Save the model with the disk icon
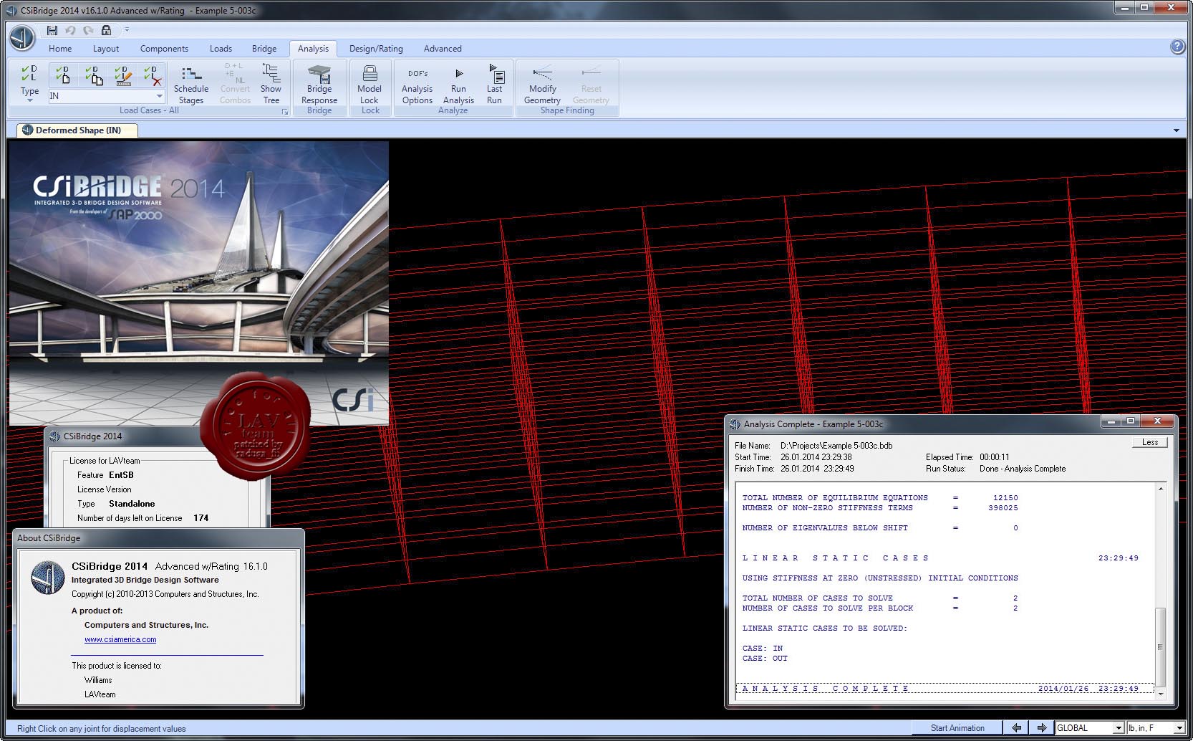The height and width of the screenshot is (741, 1193). click(52, 30)
